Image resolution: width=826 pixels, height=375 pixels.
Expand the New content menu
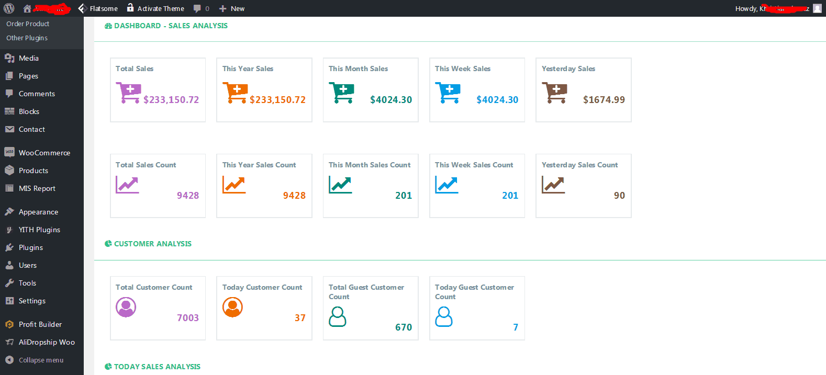coord(232,8)
